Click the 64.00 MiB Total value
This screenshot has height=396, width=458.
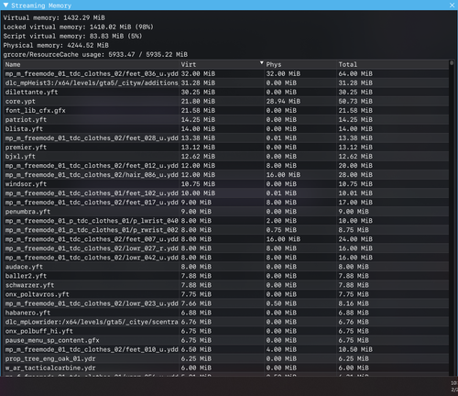[x=355, y=73]
